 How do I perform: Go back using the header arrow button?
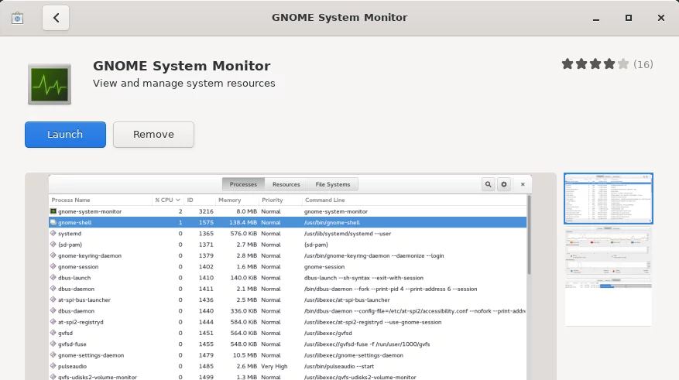(x=56, y=18)
